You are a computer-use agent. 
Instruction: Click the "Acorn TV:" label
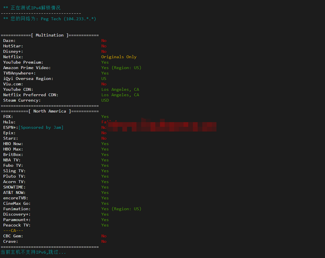pyautogui.click(x=14, y=182)
